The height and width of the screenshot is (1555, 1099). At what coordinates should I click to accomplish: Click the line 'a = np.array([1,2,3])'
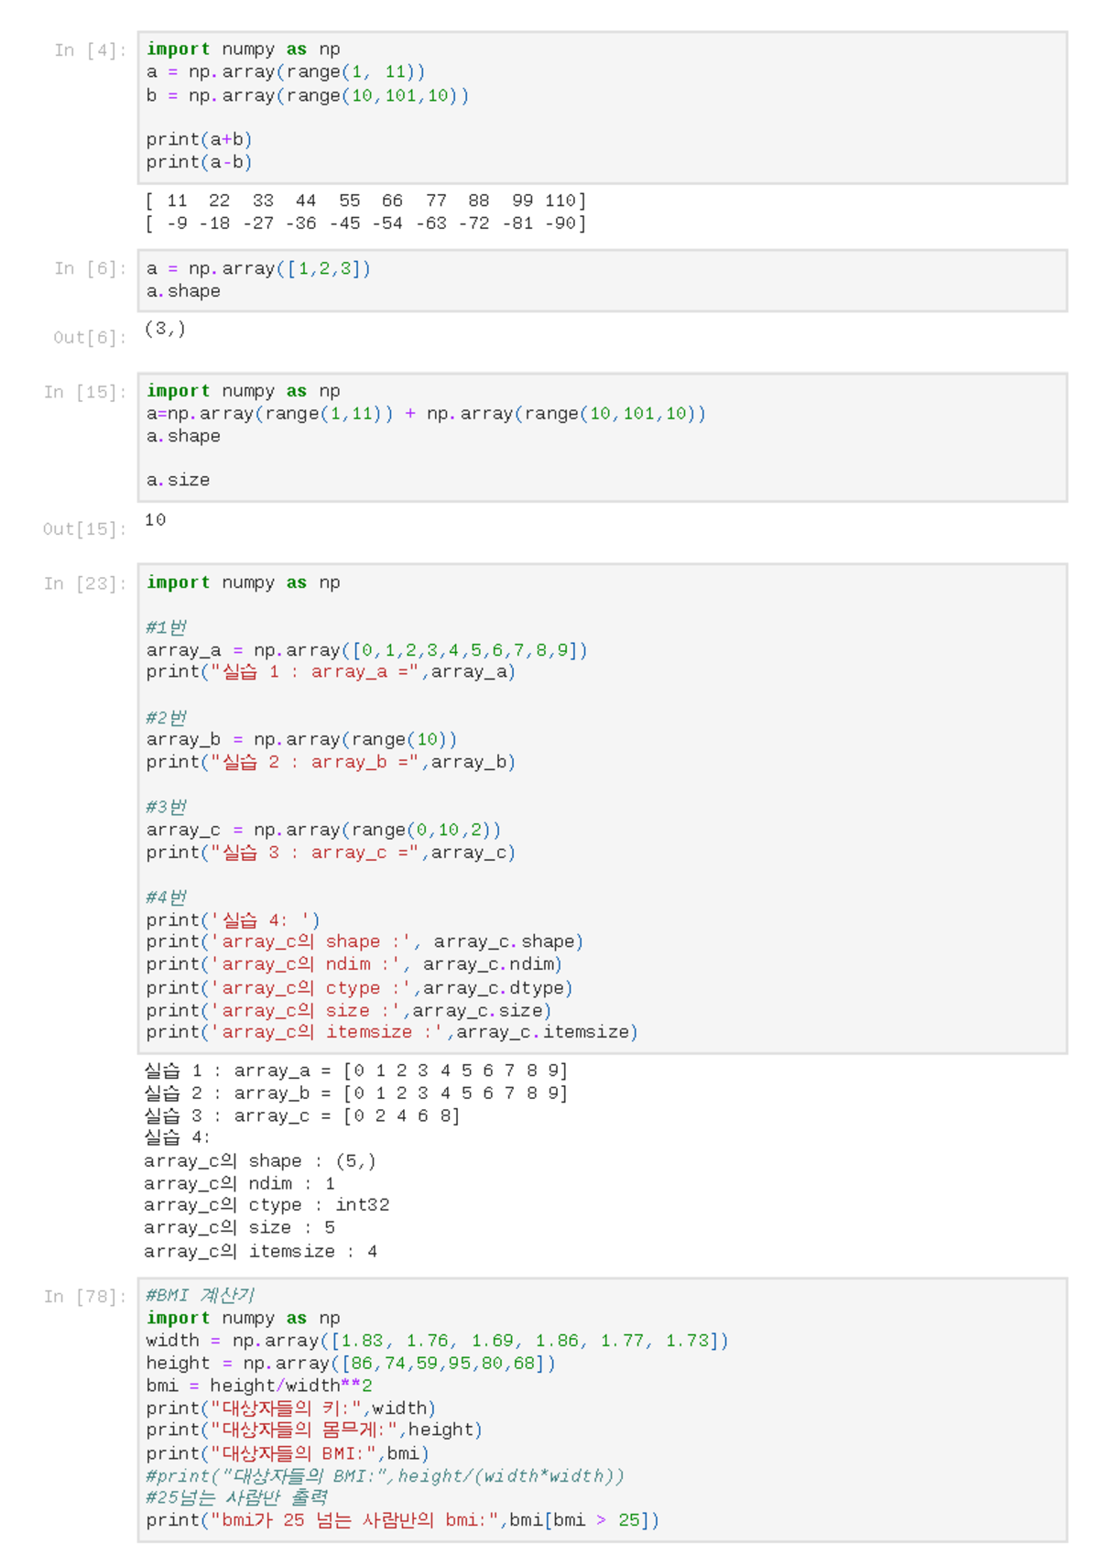point(258,268)
